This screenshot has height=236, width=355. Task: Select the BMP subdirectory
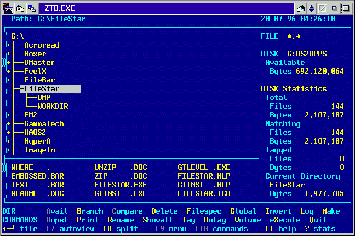pyautogui.click(x=44, y=98)
